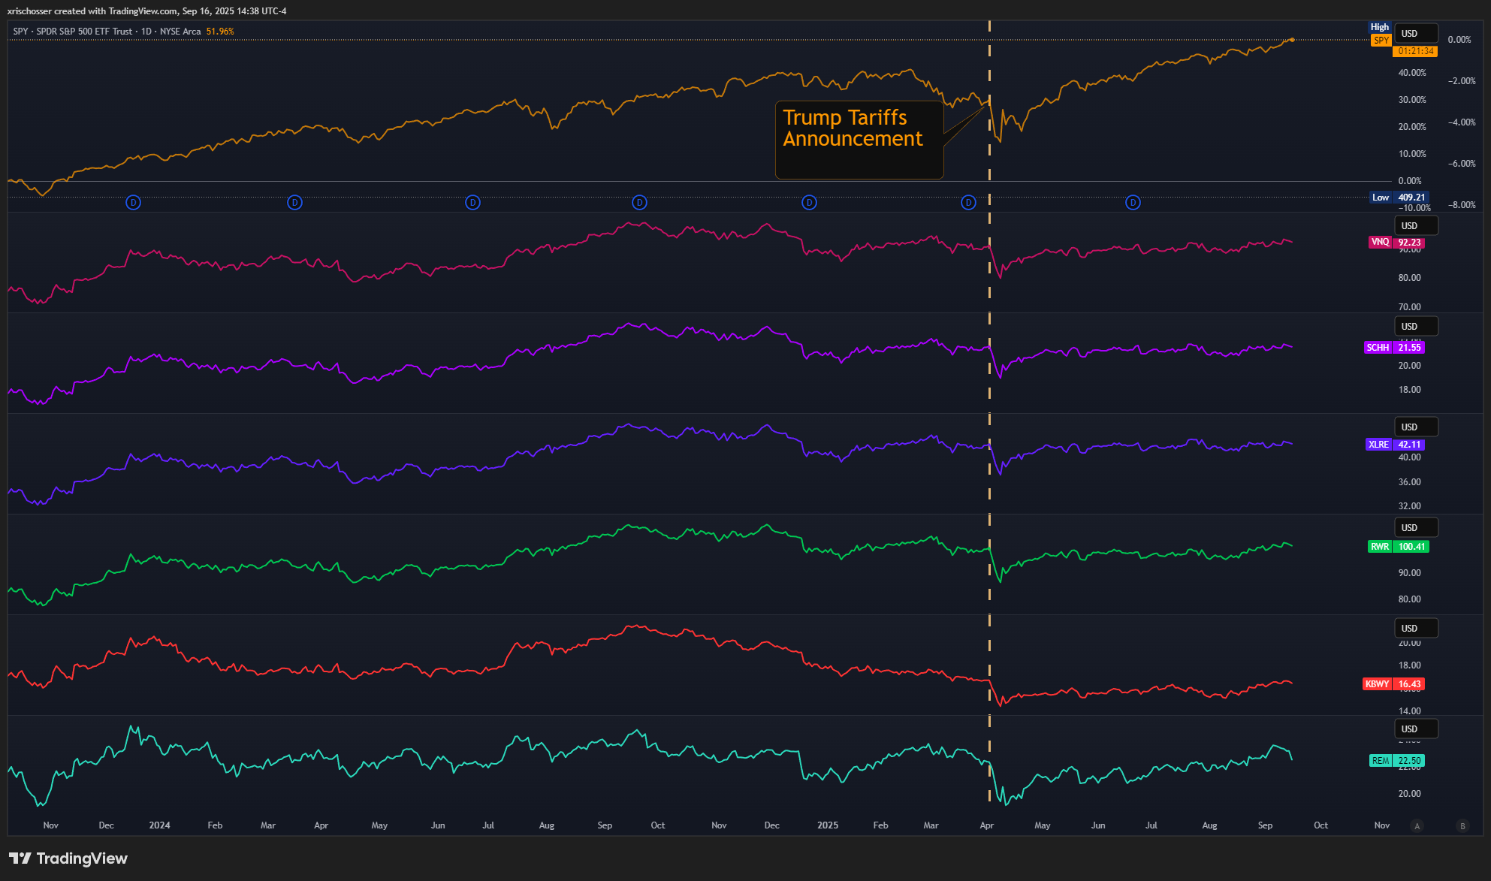The width and height of the screenshot is (1491, 881).
Task: Click the dividend marker near December 2024
Action: (809, 202)
